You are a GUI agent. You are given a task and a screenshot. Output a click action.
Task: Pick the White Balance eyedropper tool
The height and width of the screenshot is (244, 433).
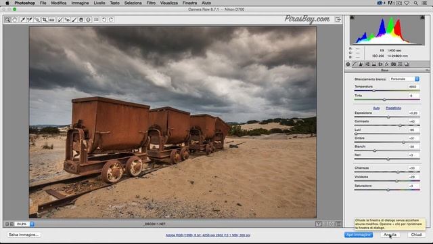(x=22, y=20)
